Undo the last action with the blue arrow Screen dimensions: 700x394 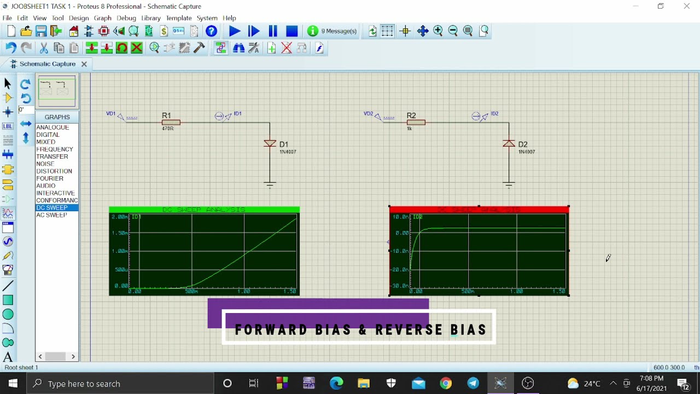tap(11, 48)
